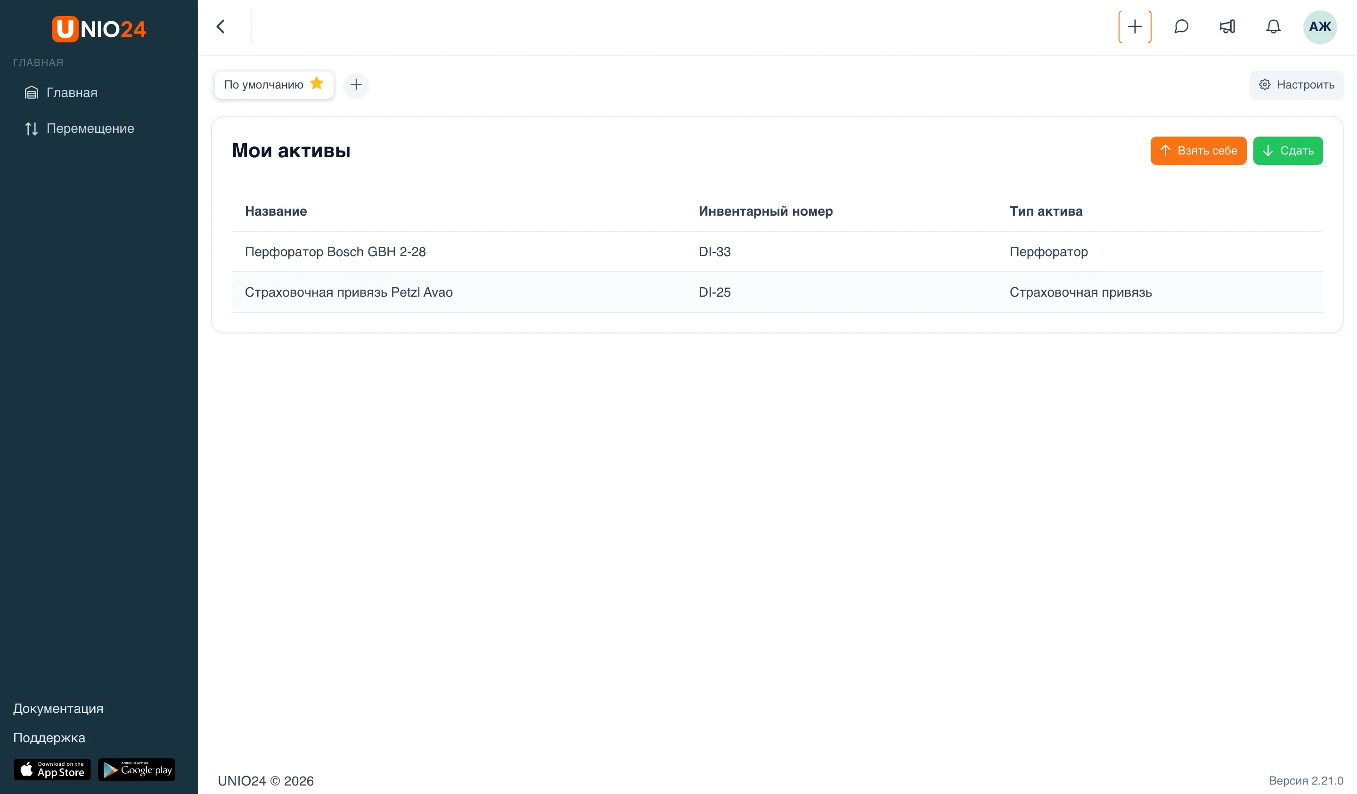Screen dimensions: 1357x794
Task: Open the chat messages icon
Action: 1181,27
